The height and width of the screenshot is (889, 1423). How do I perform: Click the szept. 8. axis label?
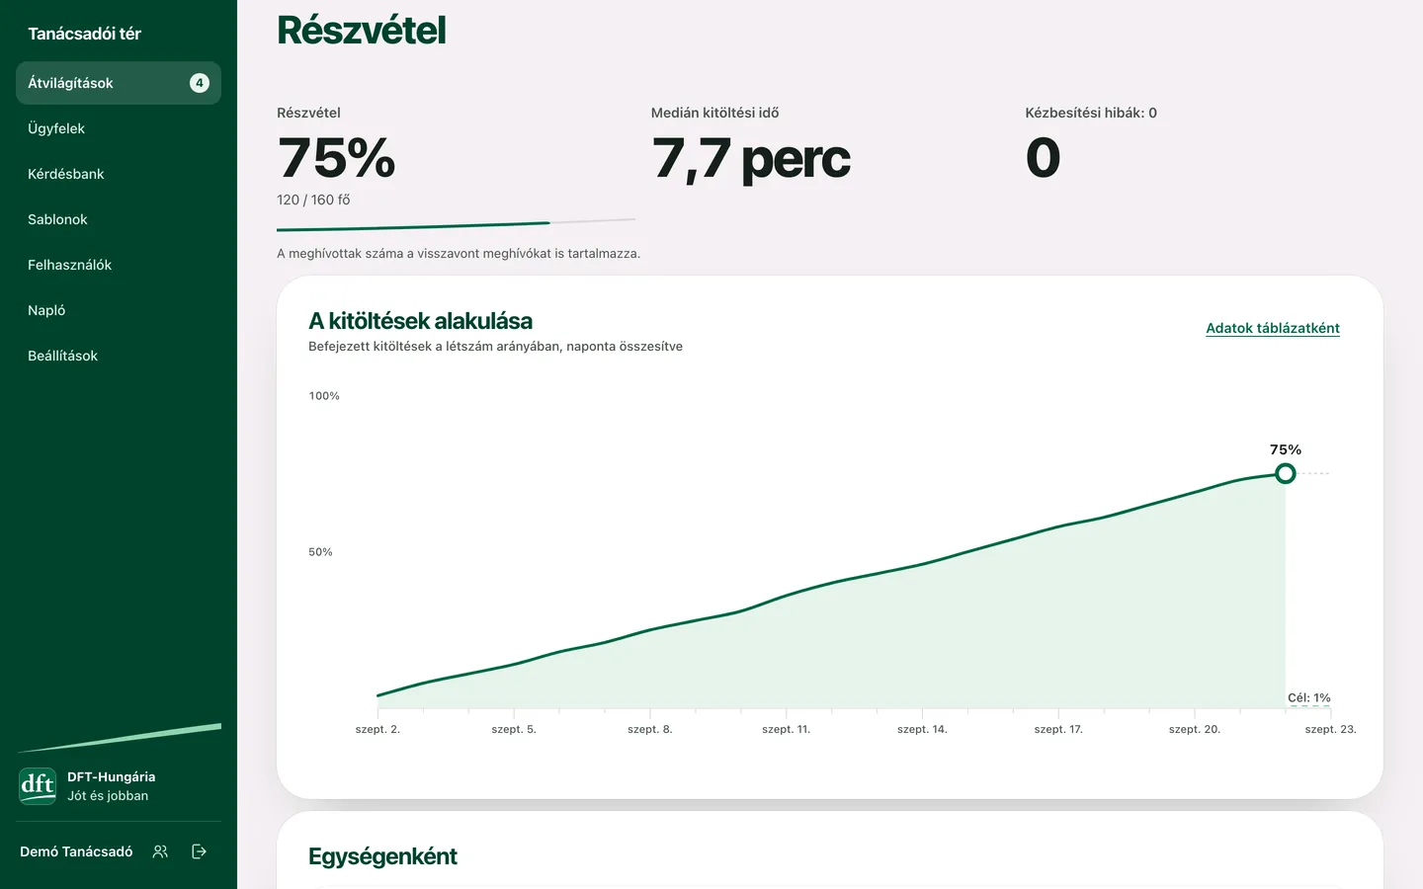tap(650, 729)
